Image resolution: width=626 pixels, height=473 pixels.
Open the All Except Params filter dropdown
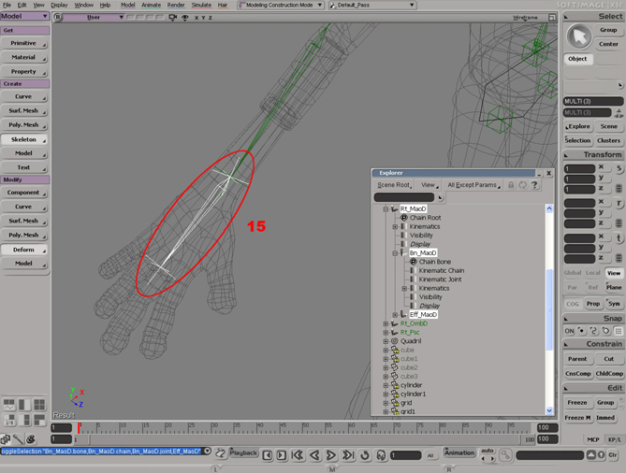click(x=473, y=185)
